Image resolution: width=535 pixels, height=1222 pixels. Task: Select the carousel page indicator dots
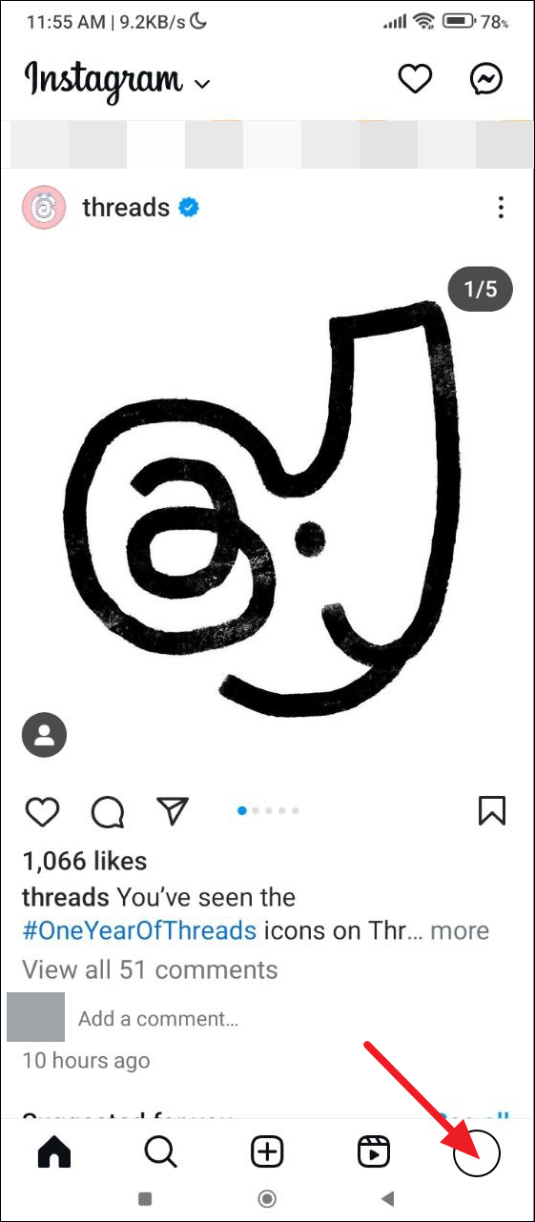(x=269, y=811)
